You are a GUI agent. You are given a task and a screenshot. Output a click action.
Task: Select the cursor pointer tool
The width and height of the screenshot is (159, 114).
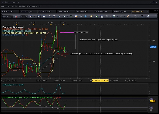tap(59, 16)
